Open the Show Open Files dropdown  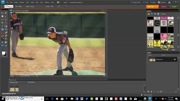point(17,82)
